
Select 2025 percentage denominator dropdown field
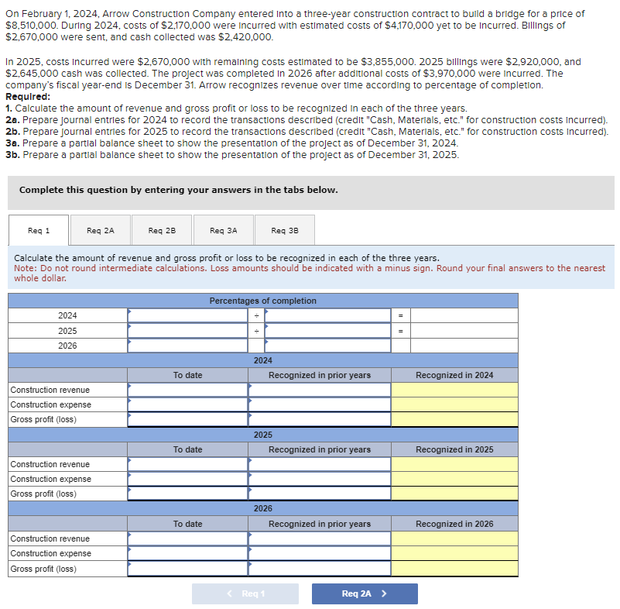coord(327,330)
